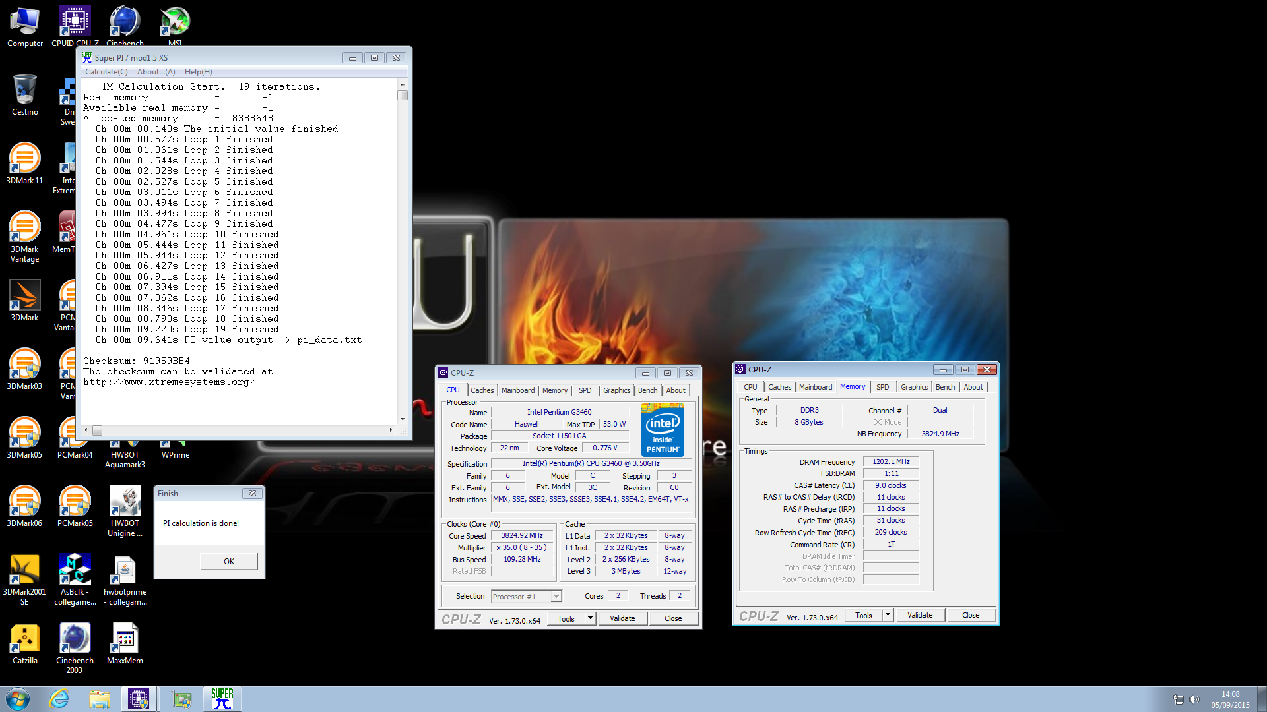The width and height of the screenshot is (1267, 712).
Task: Click Tools button in right CPU-Z
Action: [x=864, y=615]
